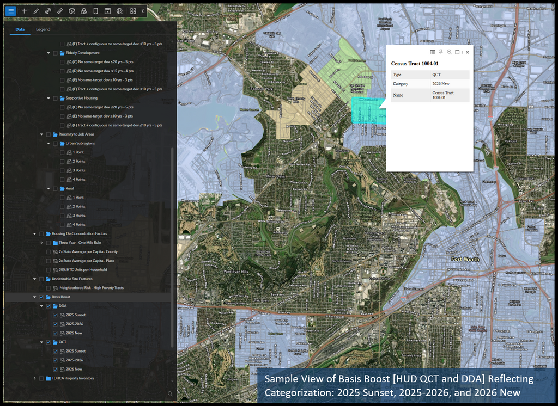Switch to the Legend tab
This screenshot has height=406, width=558.
click(x=43, y=29)
